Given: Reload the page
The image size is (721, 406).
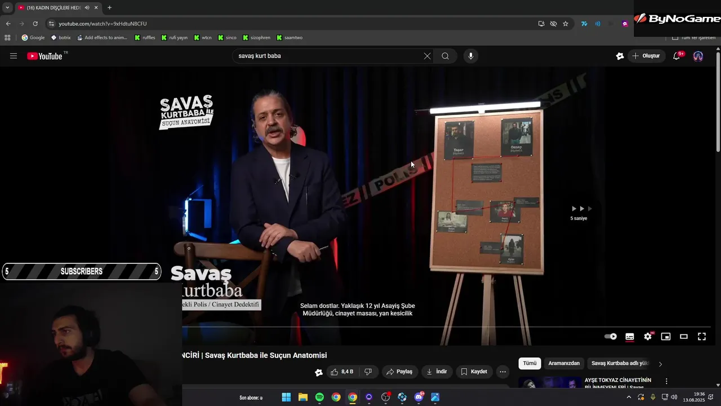Looking at the screenshot, I should pos(35,24).
